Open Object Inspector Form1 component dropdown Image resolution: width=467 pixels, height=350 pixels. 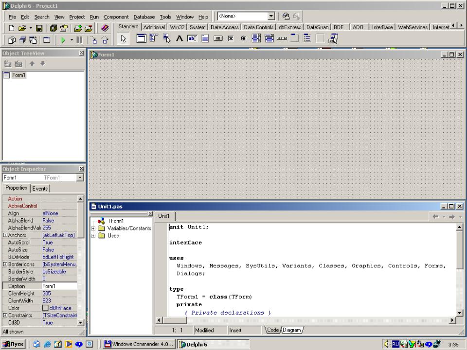(x=80, y=178)
